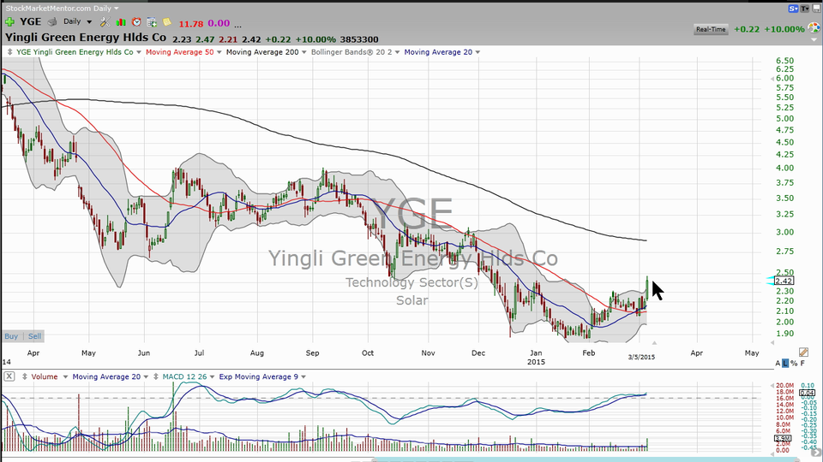Open the wrench and screwdriver tools icon
The width and height of the screenshot is (823, 462).
pos(105,22)
